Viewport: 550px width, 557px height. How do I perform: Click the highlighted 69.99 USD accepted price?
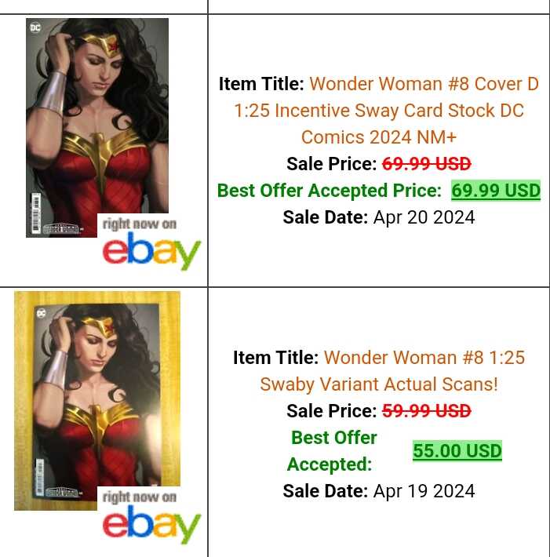click(496, 191)
